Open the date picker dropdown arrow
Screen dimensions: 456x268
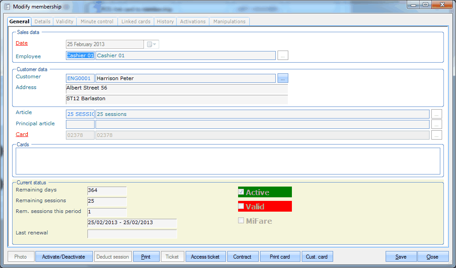point(154,44)
